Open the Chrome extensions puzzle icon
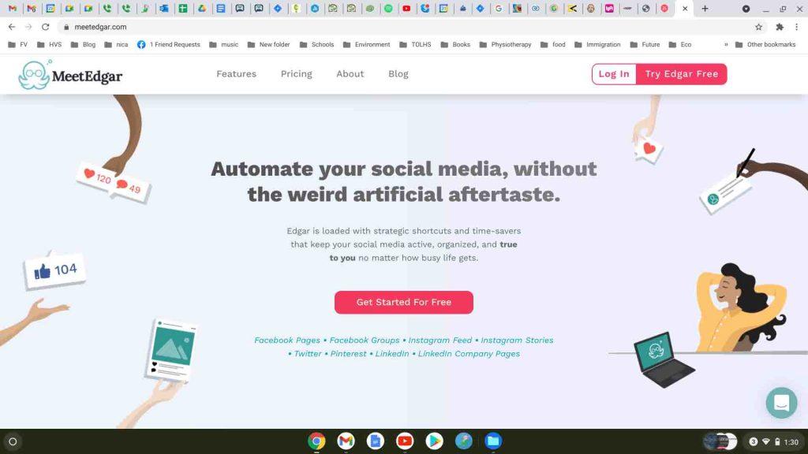 [780, 27]
